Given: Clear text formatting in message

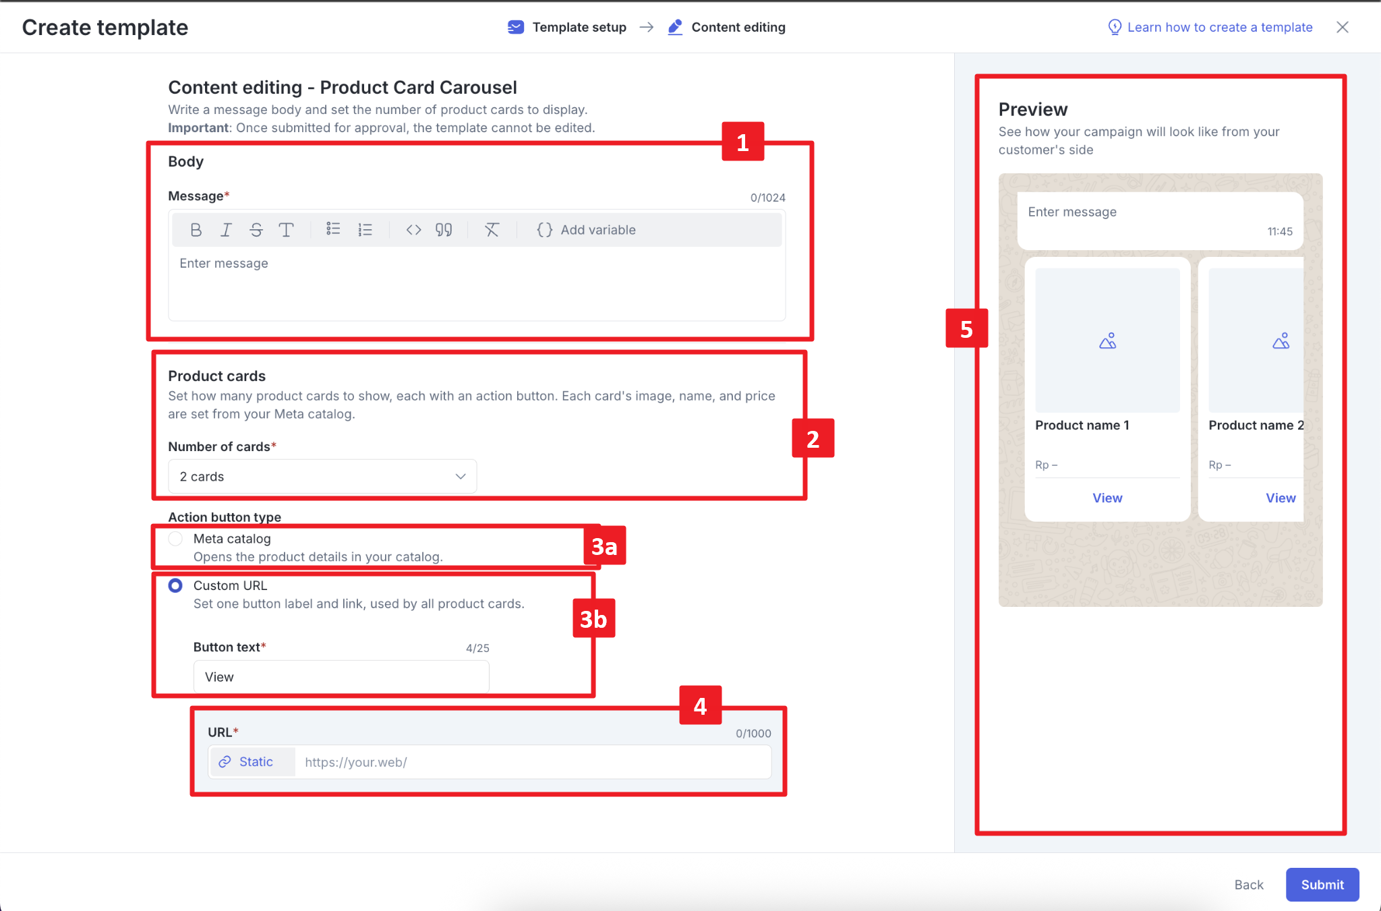Looking at the screenshot, I should pyautogui.click(x=492, y=230).
